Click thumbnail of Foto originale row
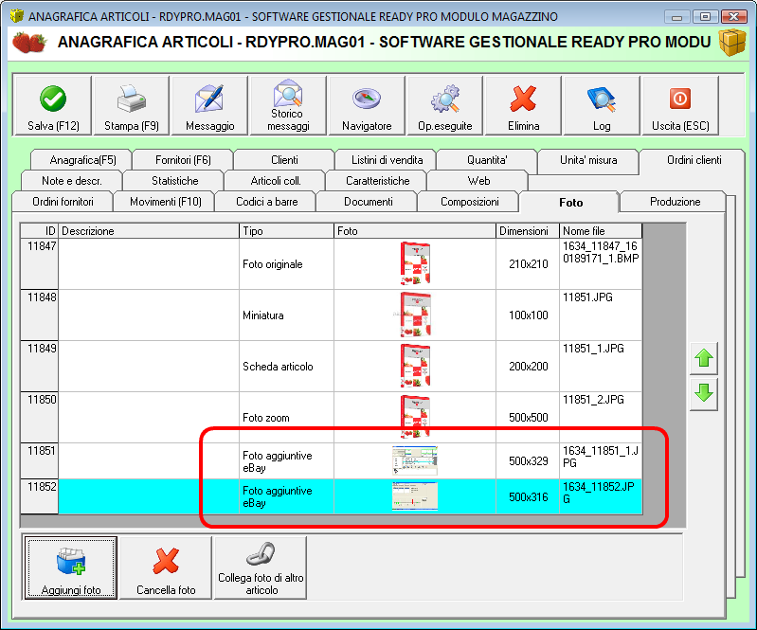The image size is (757, 630). 415,263
